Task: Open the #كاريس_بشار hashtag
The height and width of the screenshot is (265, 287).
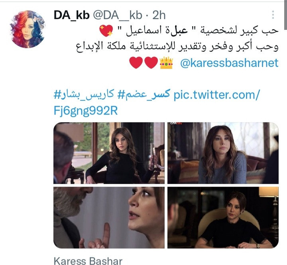Action: 84,95
